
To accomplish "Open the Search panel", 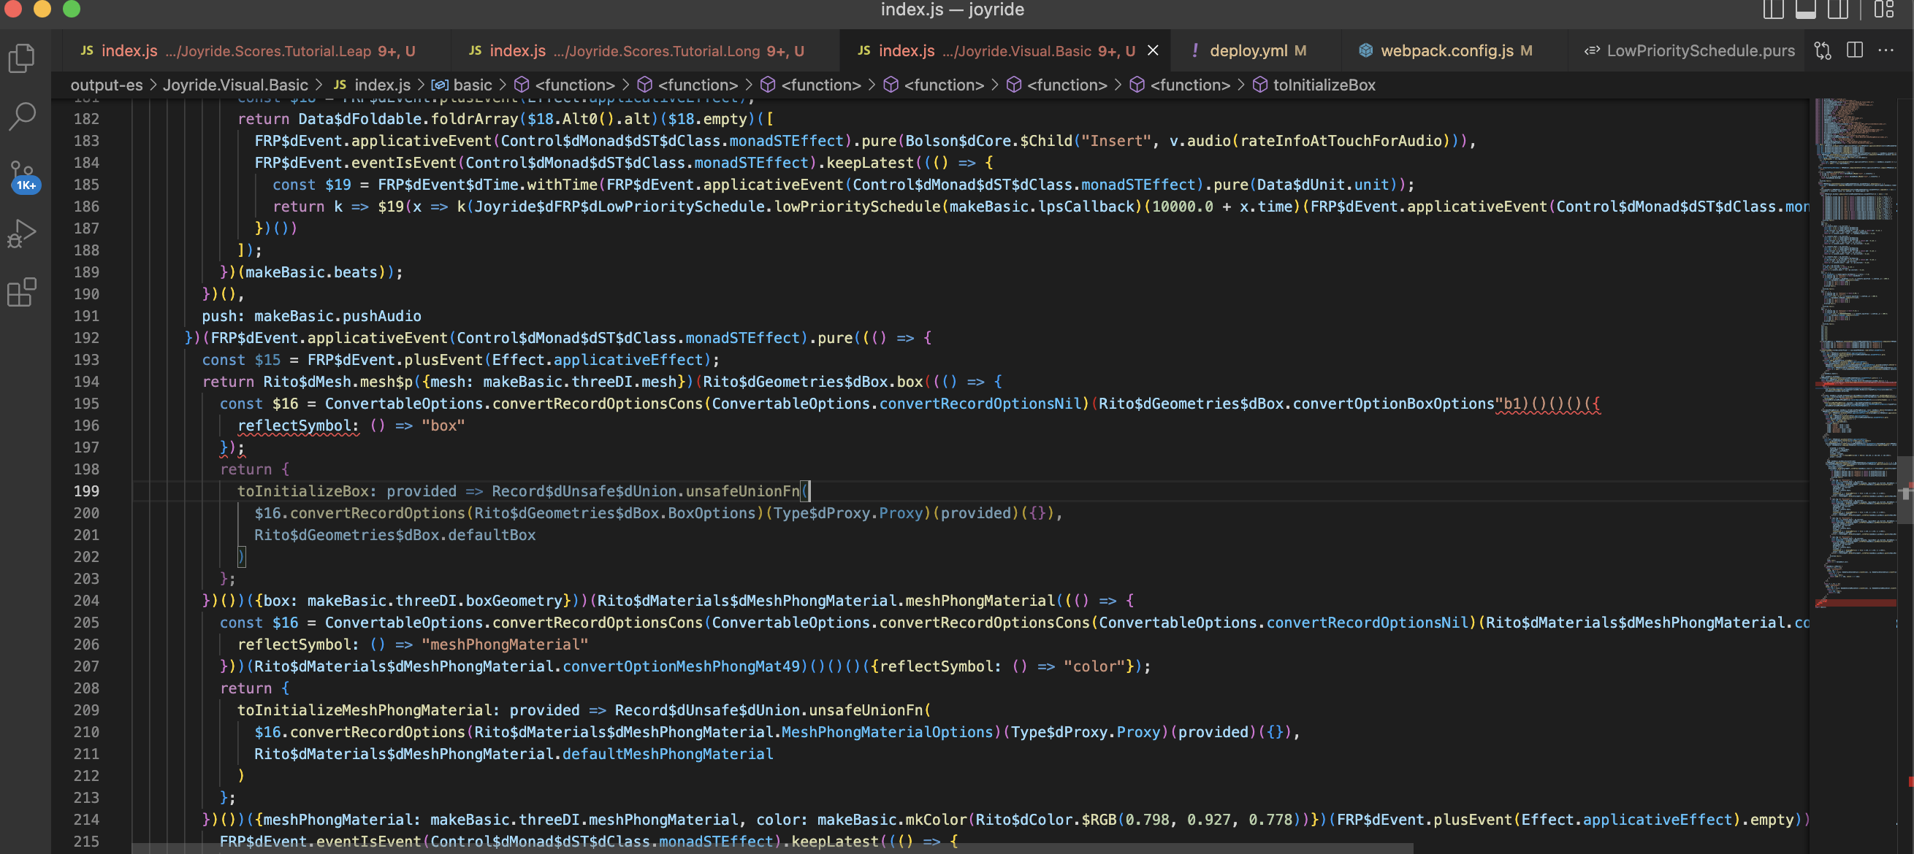I will coord(23,116).
